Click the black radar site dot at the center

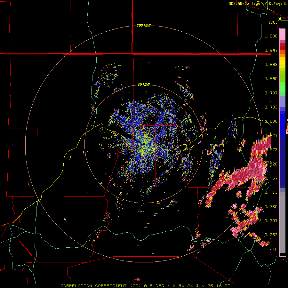point(144,144)
